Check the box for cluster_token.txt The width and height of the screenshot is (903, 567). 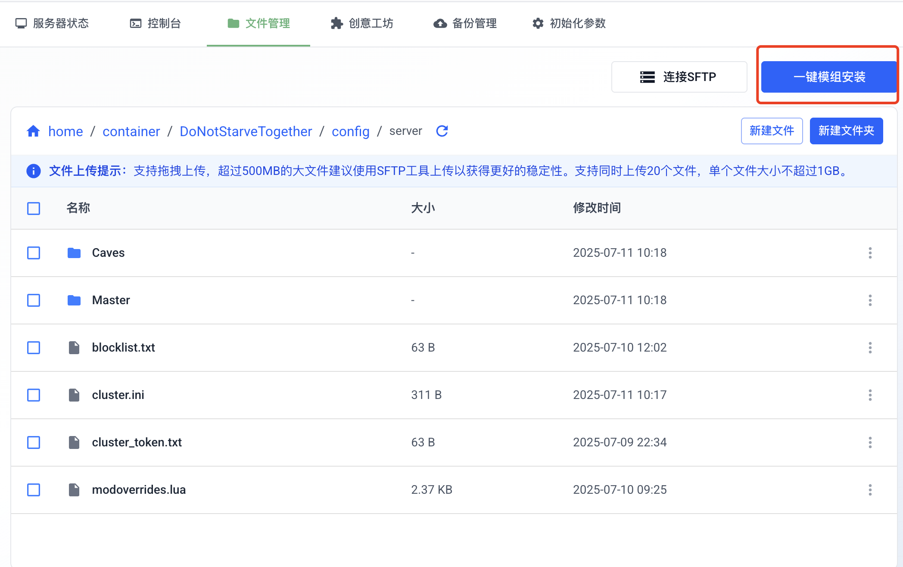coord(34,442)
